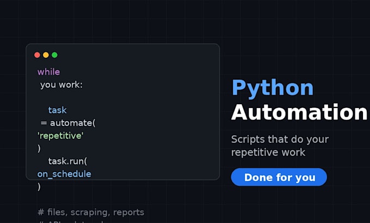Click the 'on_schedule' argument text
The width and height of the screenshot is (370, 223).
[x=64, y=174]
